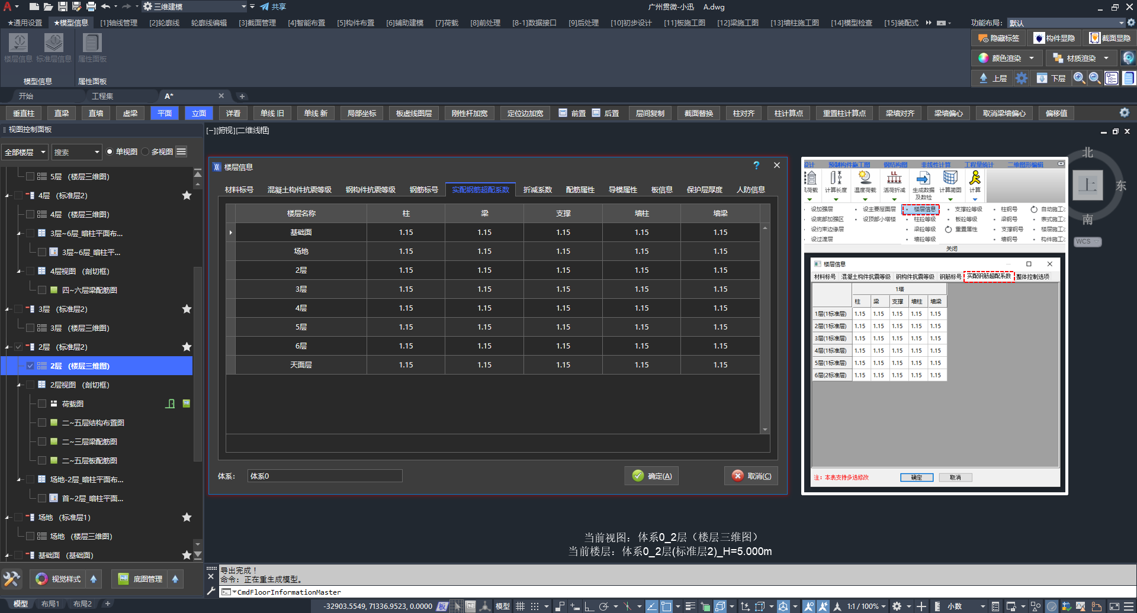Open the 保护层厚度 tab
Screen dimensions: 1137x613
pos(704,189)
